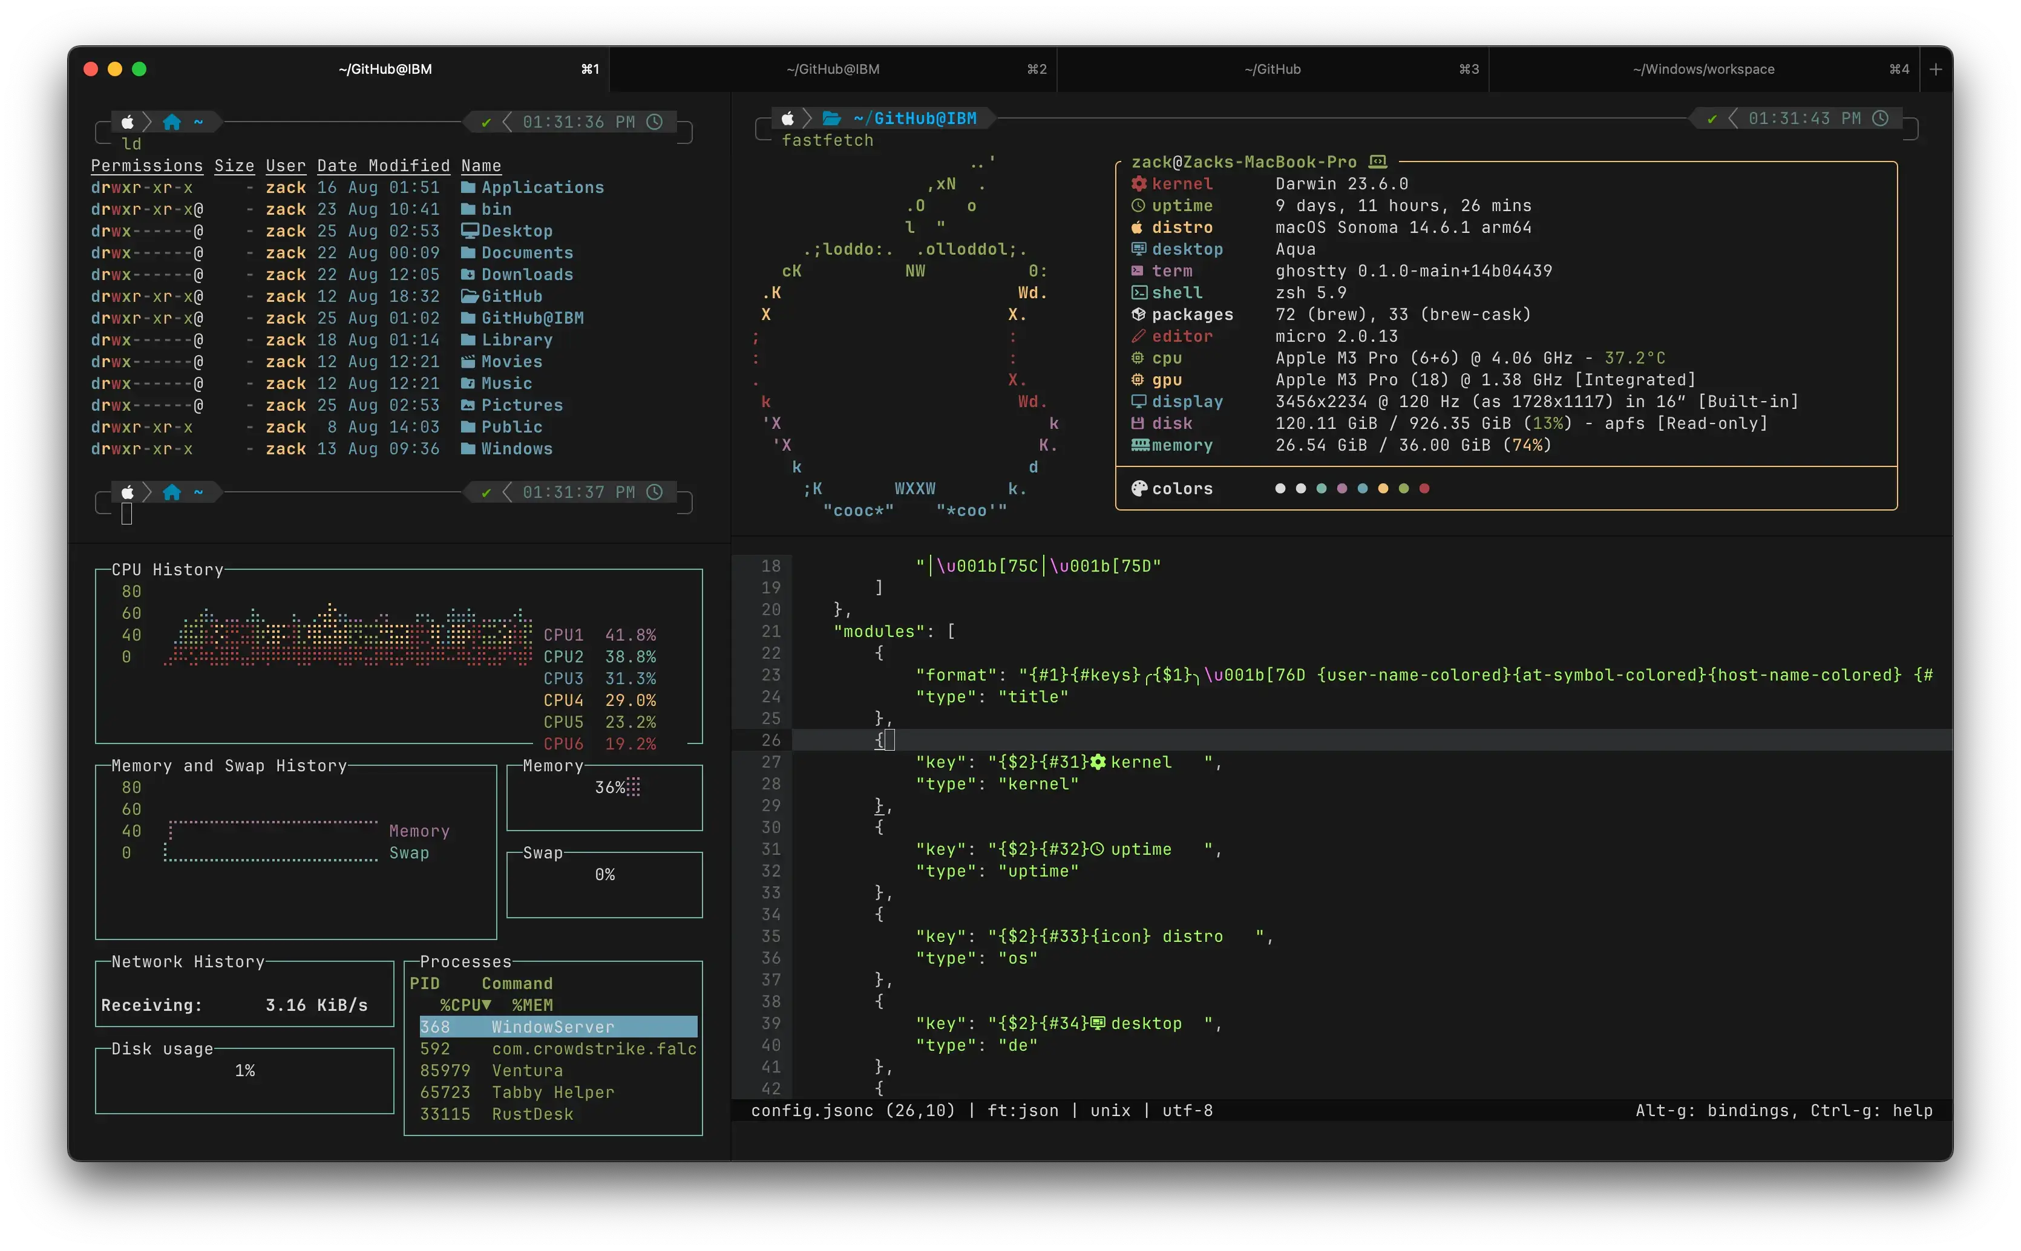Click ft:json in the editor status bar

click(x=1022, y=1110)
